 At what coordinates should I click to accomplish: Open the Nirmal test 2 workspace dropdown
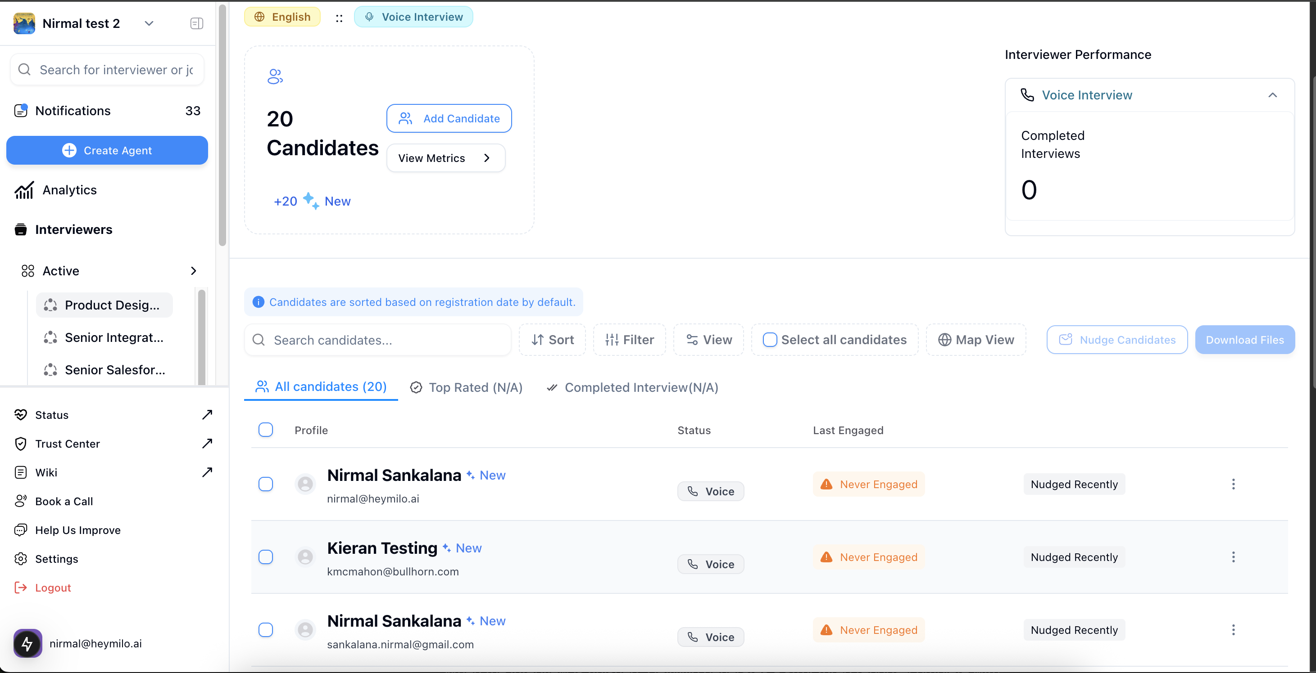(x=149, y=23)
